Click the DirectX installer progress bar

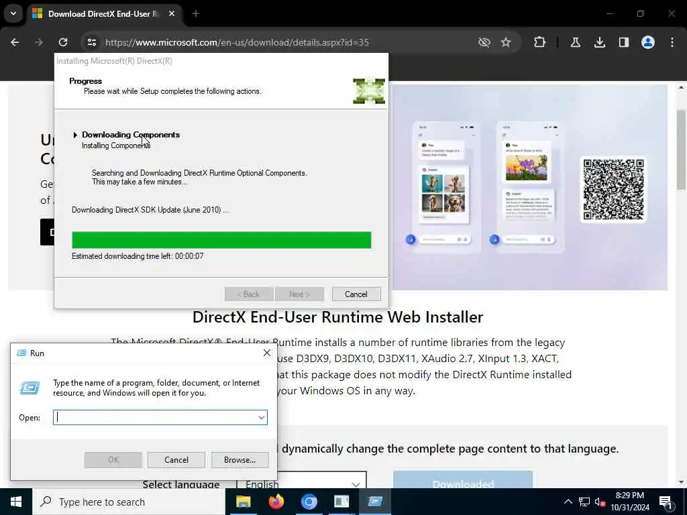tap(221, 240)
